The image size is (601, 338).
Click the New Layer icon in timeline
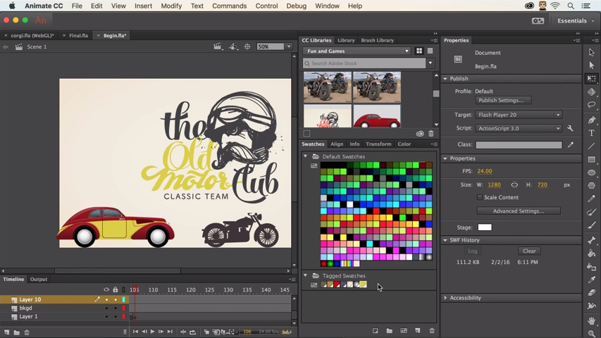7,332
